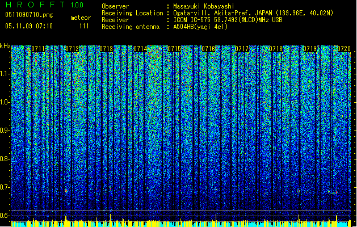The width and height of the screenshot is (357, 227).
Task: Click the ICOM IC-575 53.7492 MHz receiver text
Action: 228,20
